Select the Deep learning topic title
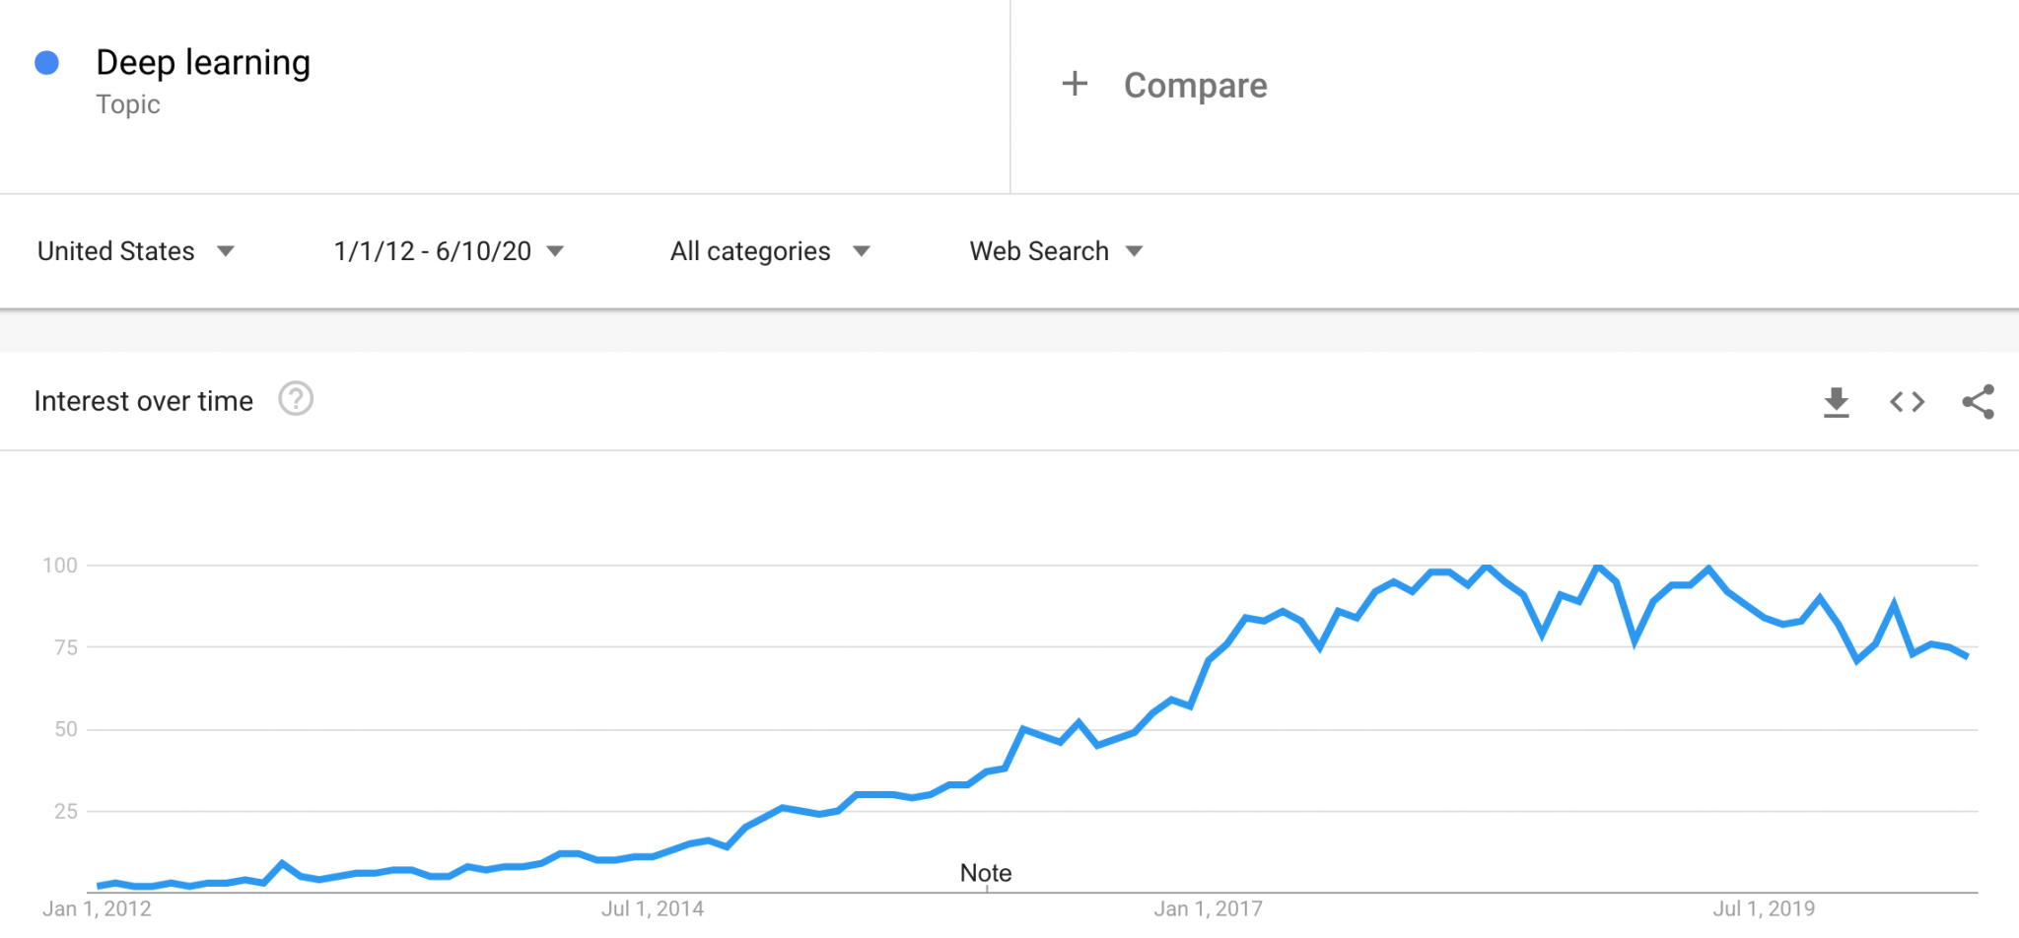 click(203, 62)
